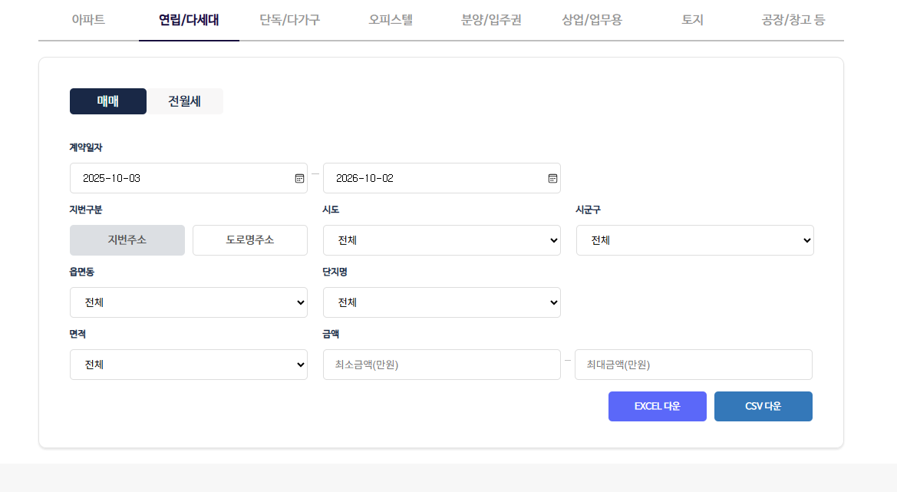Select the 매매 transaction type
The height and width of the screenshot is (492, 897).
[108, 101]
